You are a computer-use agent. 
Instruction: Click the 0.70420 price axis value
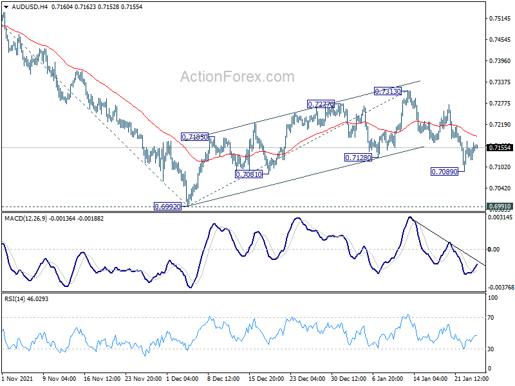500,188
